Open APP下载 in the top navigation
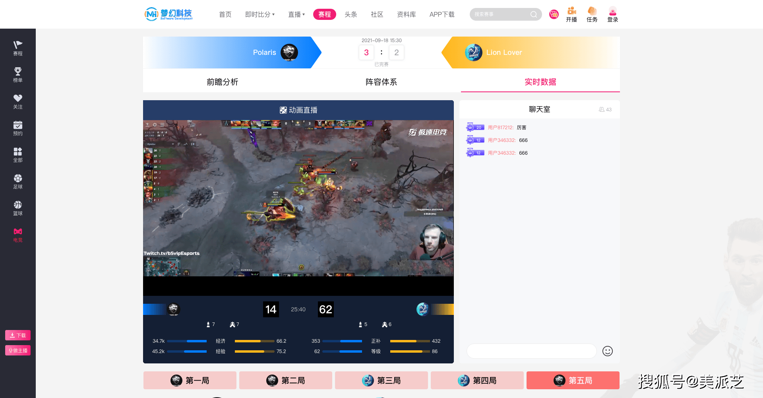Viewport: 763px width, 398px height. click(442, 14)
